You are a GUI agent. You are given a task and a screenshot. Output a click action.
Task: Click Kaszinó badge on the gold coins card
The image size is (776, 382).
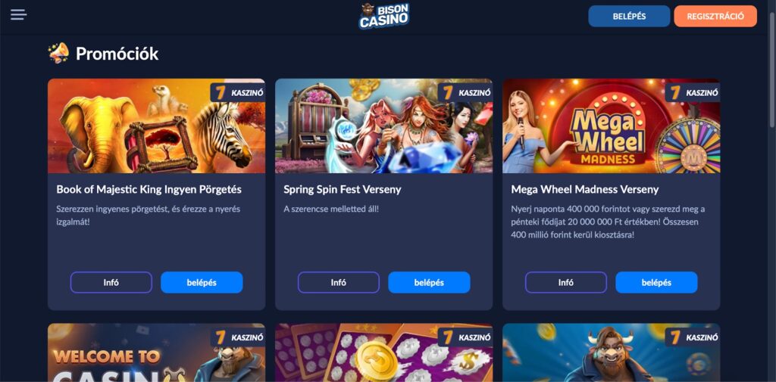coord(465,337)
